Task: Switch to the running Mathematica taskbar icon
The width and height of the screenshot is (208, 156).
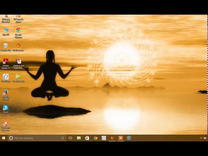Action: point(112,138)
